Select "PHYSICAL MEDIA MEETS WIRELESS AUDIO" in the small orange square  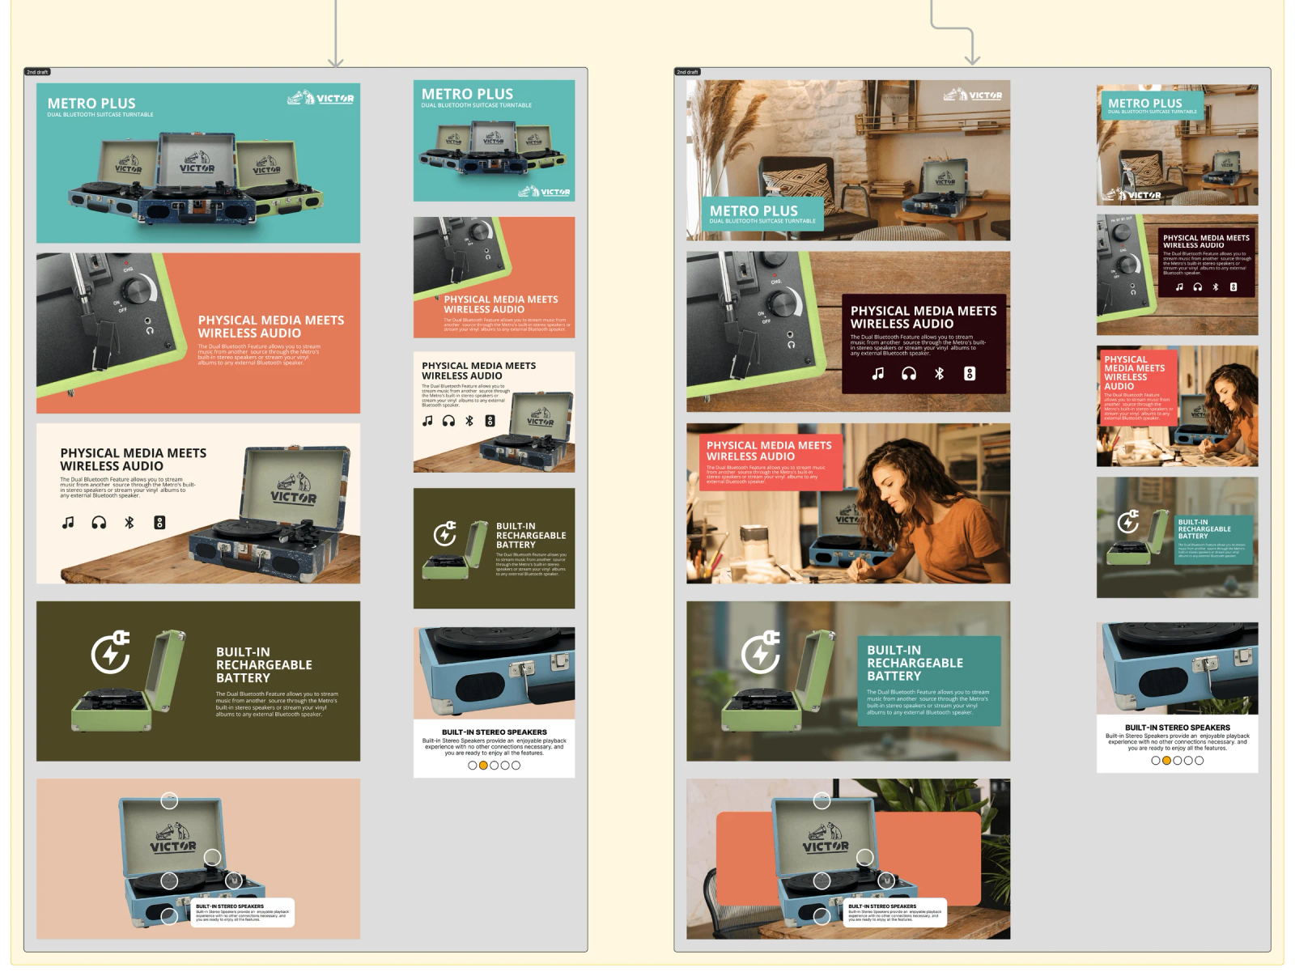tap(501, 304)
